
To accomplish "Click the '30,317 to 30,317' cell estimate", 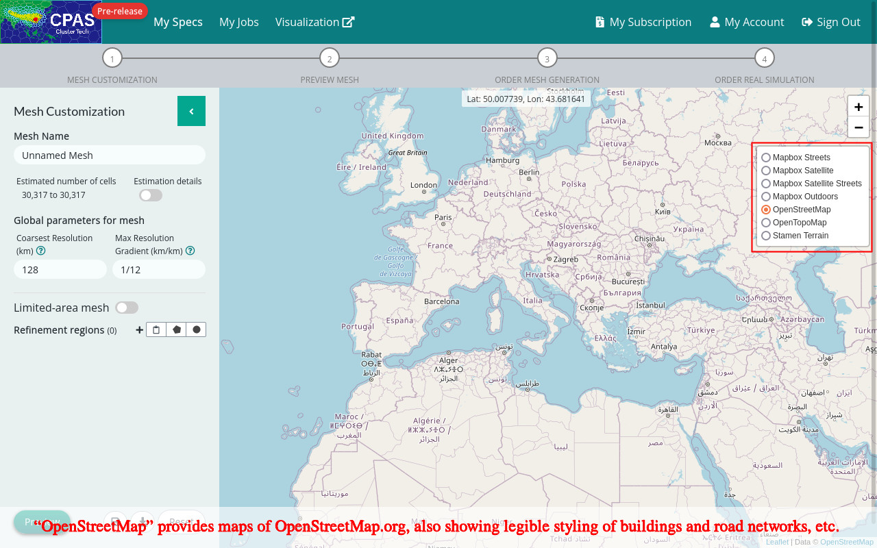I will (53, 195).
